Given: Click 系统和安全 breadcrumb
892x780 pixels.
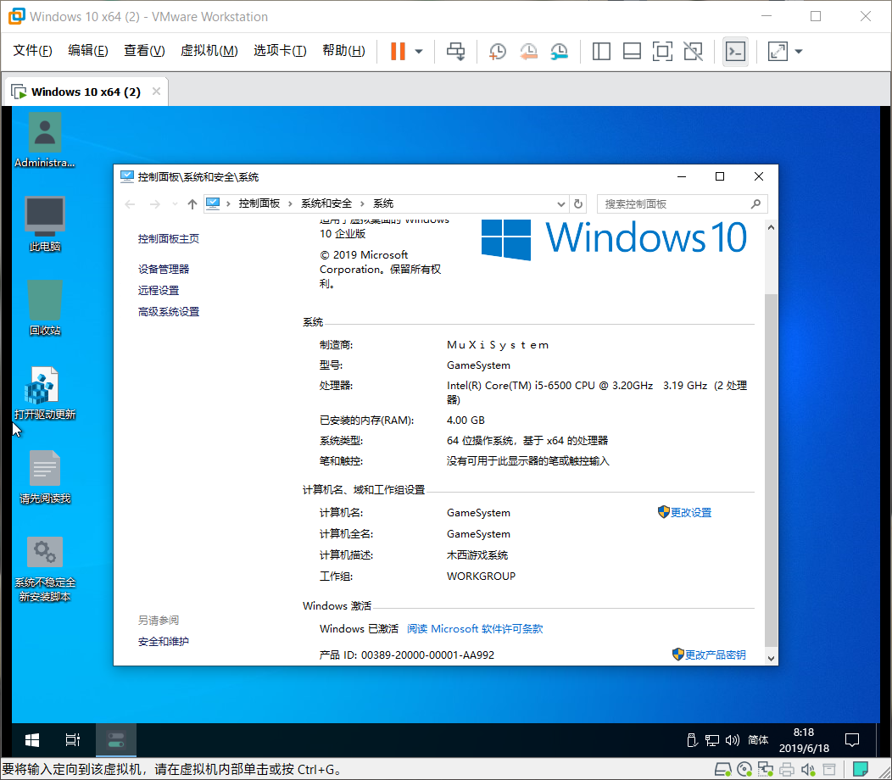Looking at the screenshot, I should [326, 203].
